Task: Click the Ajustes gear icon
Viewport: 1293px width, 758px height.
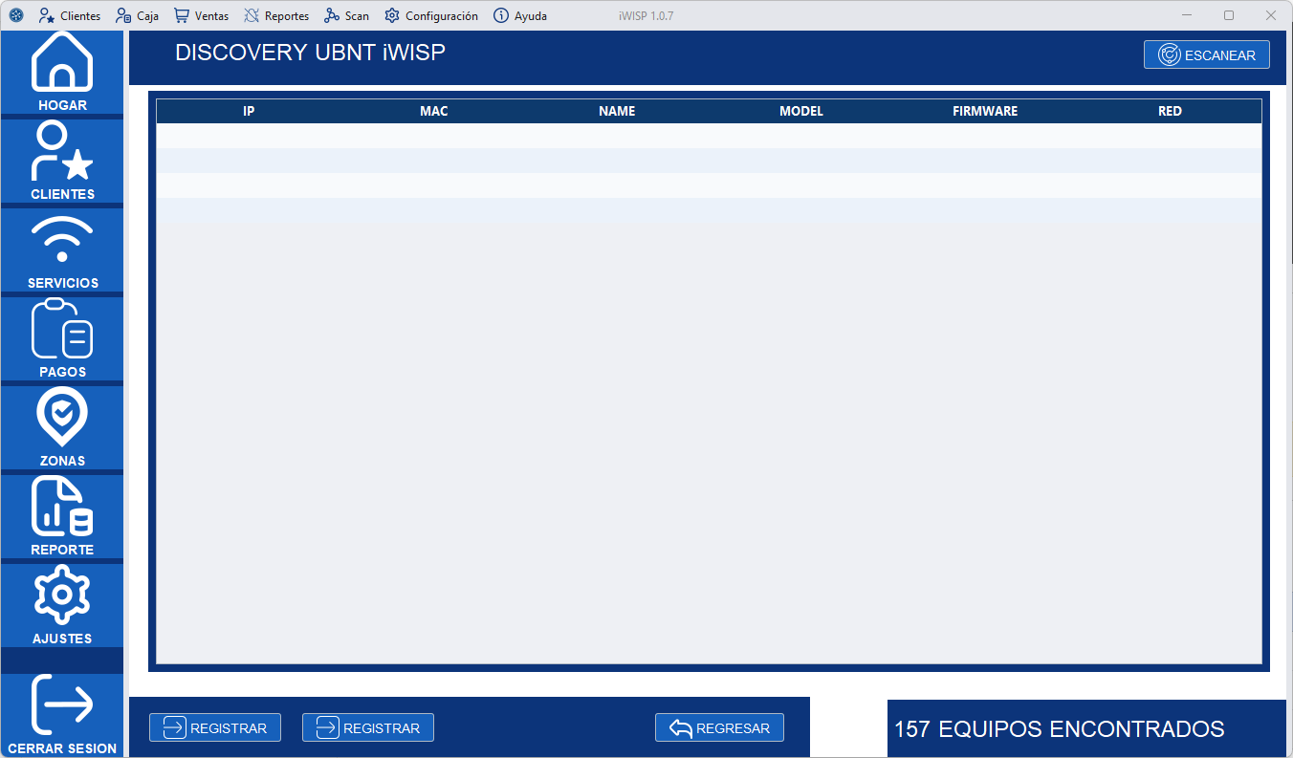Action: click(61, 596)
